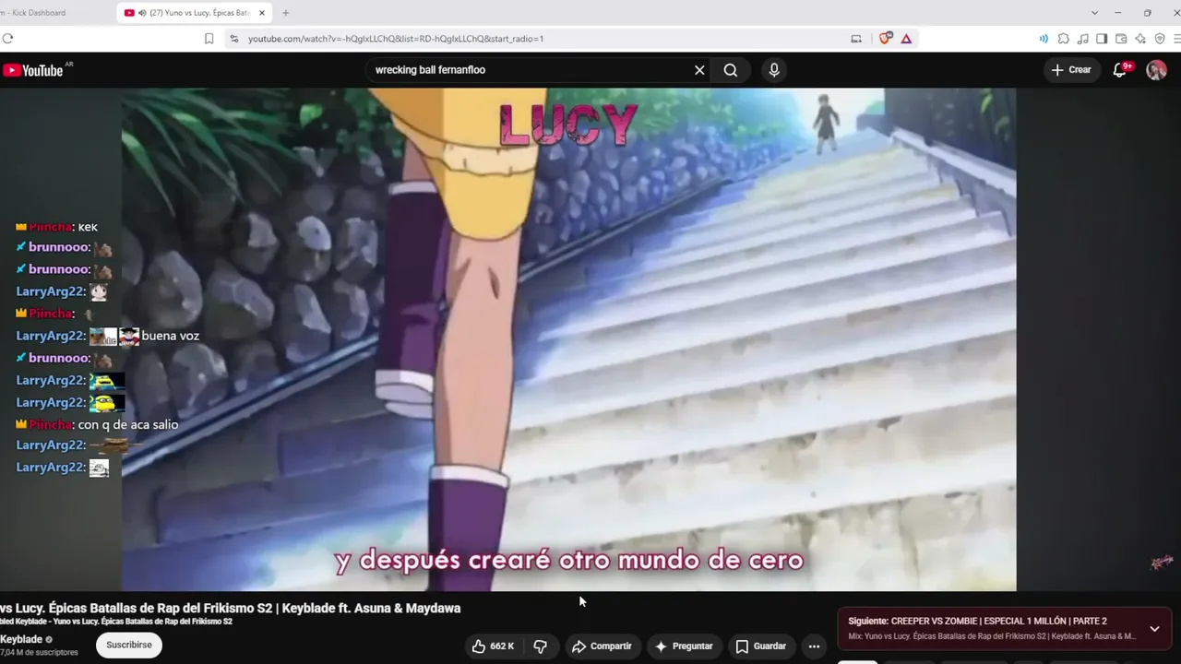
Task: Click the browser address bar URL
Action: tap(396, 39)
